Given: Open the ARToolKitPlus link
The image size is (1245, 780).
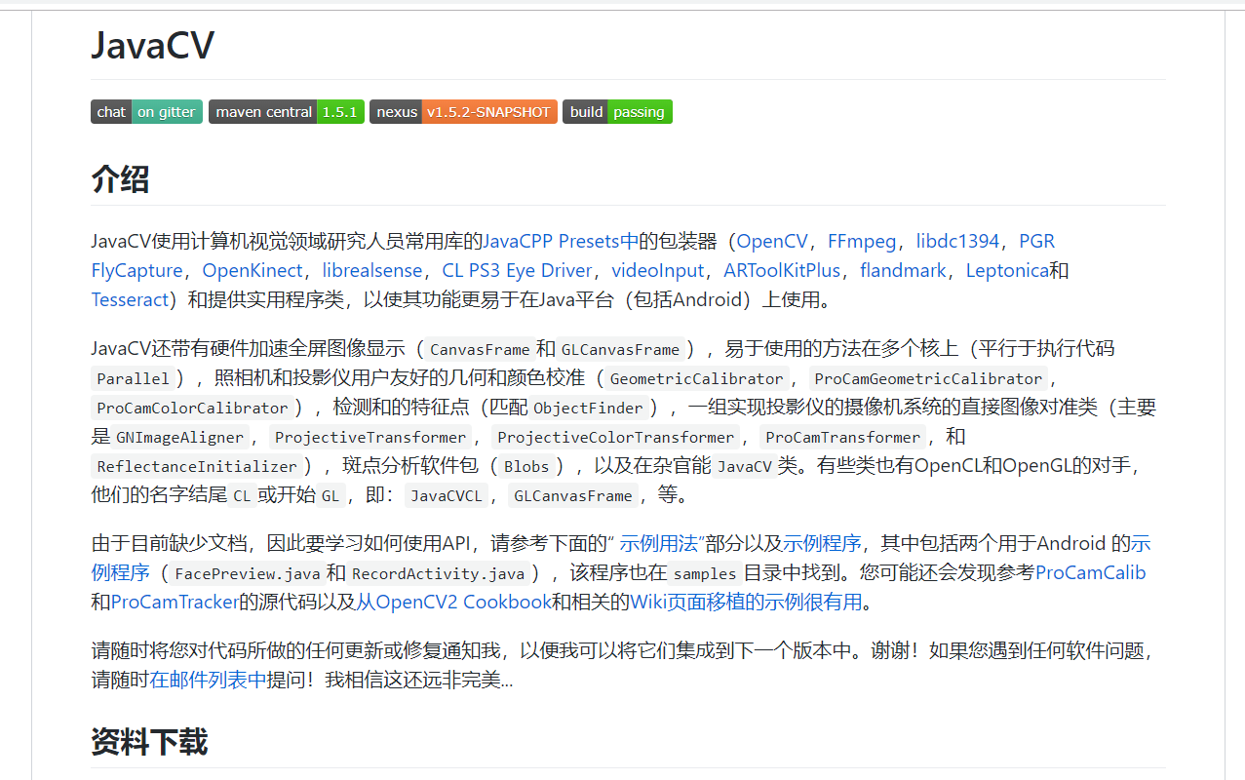Looking at the screenshot, I should [782, 270].
